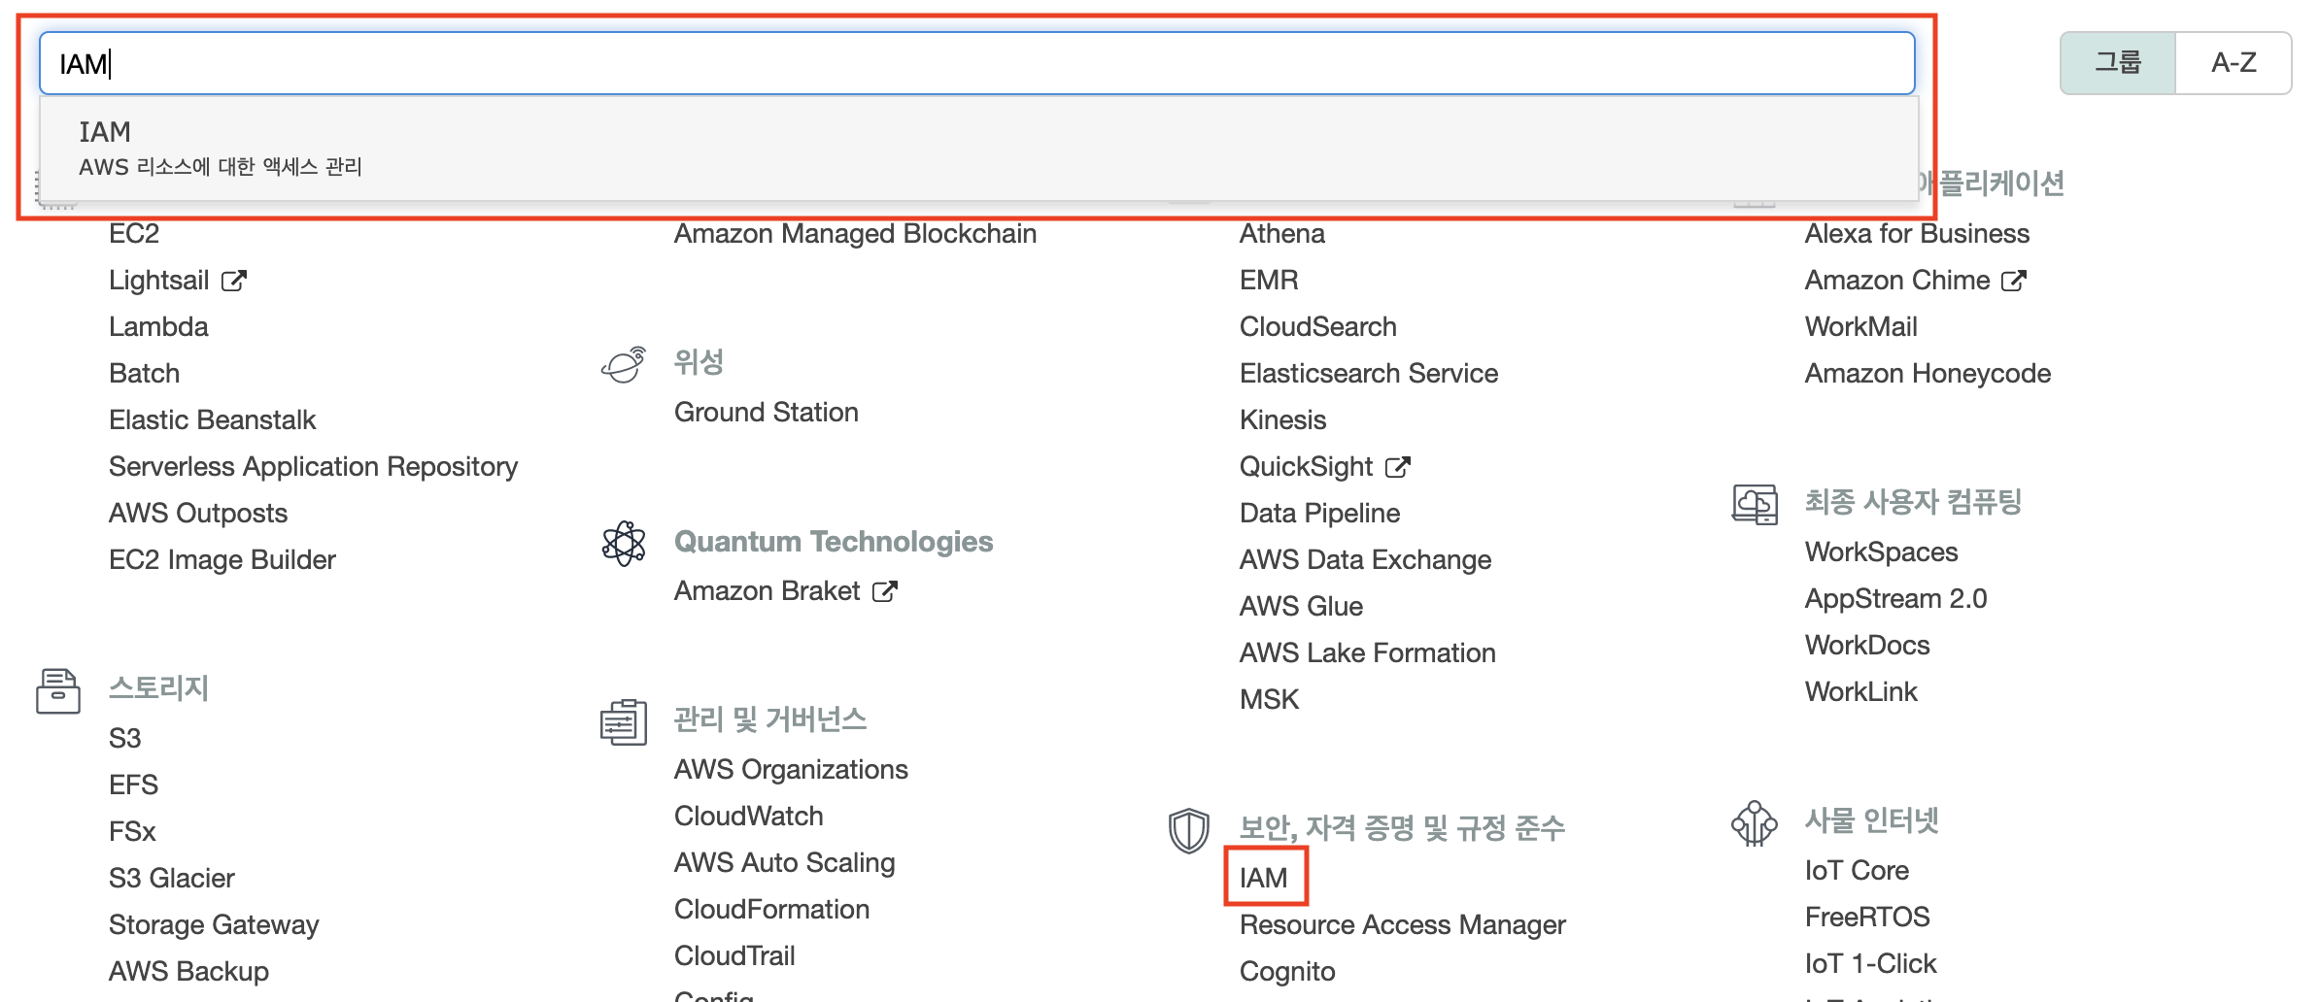Click the external link icon beside Lightsail
2320x1002 pixels.
235,280
